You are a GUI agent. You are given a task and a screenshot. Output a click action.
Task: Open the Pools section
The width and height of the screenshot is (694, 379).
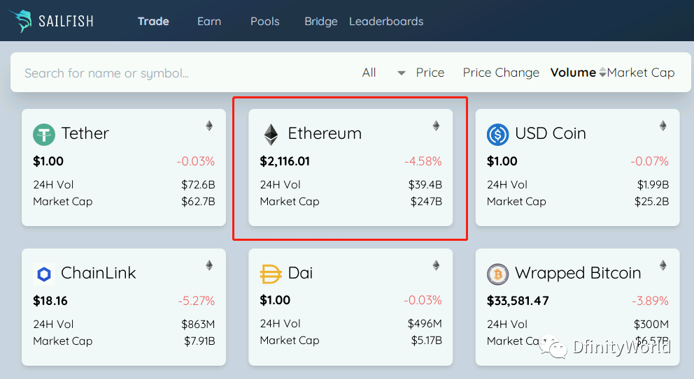pyautogui.click(x=264, y=21)
